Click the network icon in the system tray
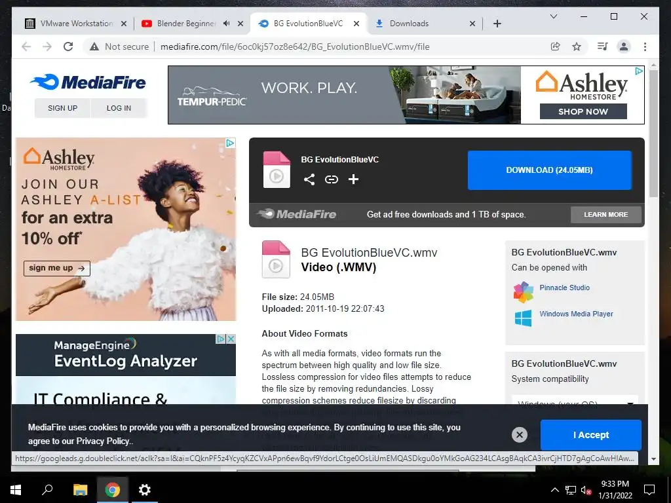The height and width of the screenshot is (503, 671). click(x=571, y=490)
